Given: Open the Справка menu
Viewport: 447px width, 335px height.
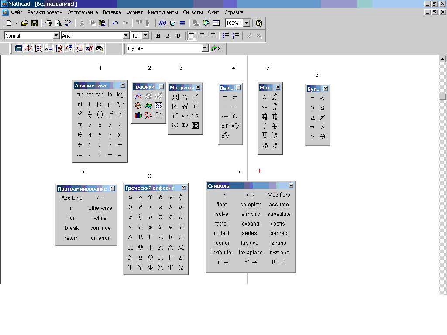Looking at the screenshot, I should [x=234, y=12].
